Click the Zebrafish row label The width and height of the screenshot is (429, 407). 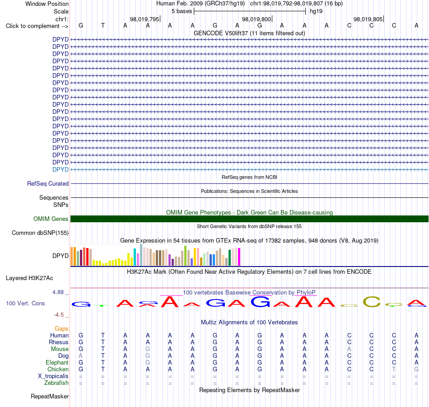[56, 383]
